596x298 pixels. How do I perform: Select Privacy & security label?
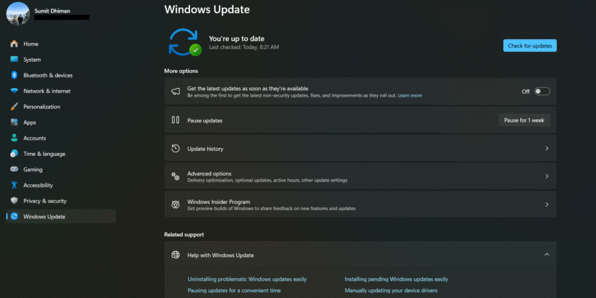click(x=45, y=201)
